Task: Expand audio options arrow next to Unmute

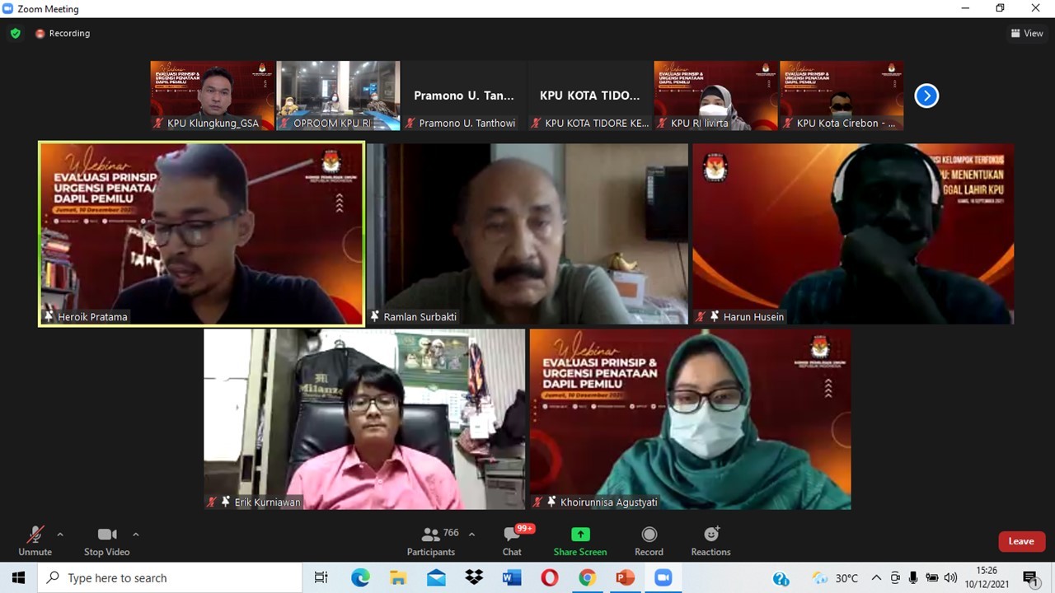Action: coord(60,535)
